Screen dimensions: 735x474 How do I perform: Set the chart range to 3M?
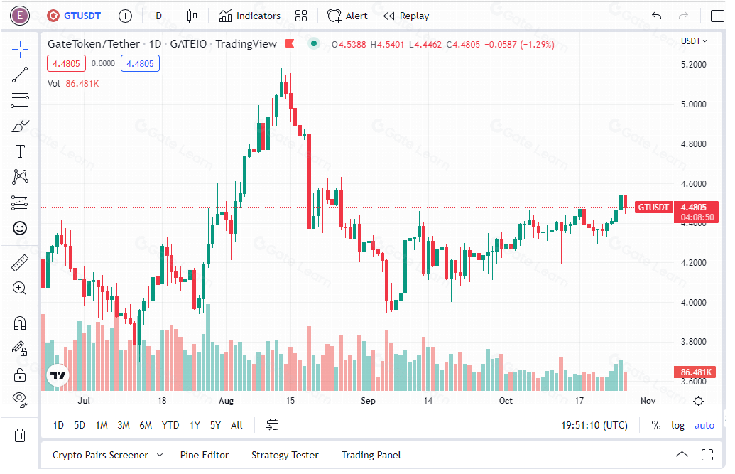(x=124, y=425)
